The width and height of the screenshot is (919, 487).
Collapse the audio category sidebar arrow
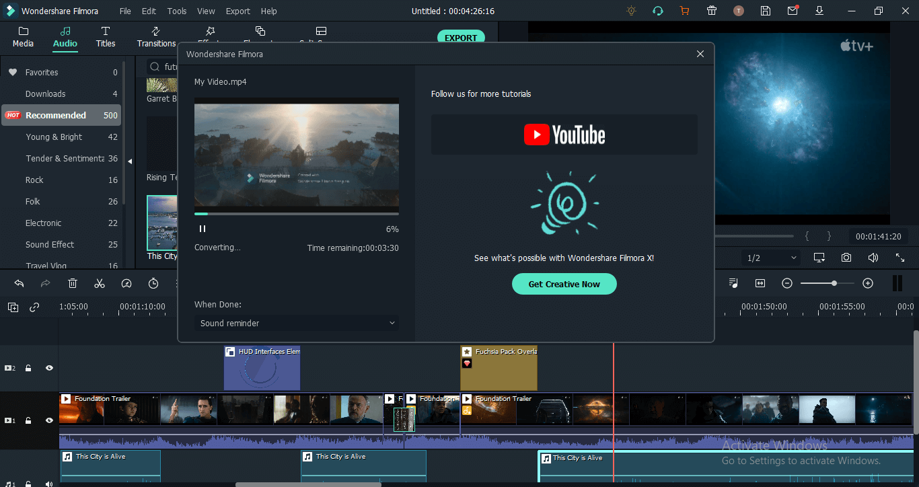pos(130,161)
